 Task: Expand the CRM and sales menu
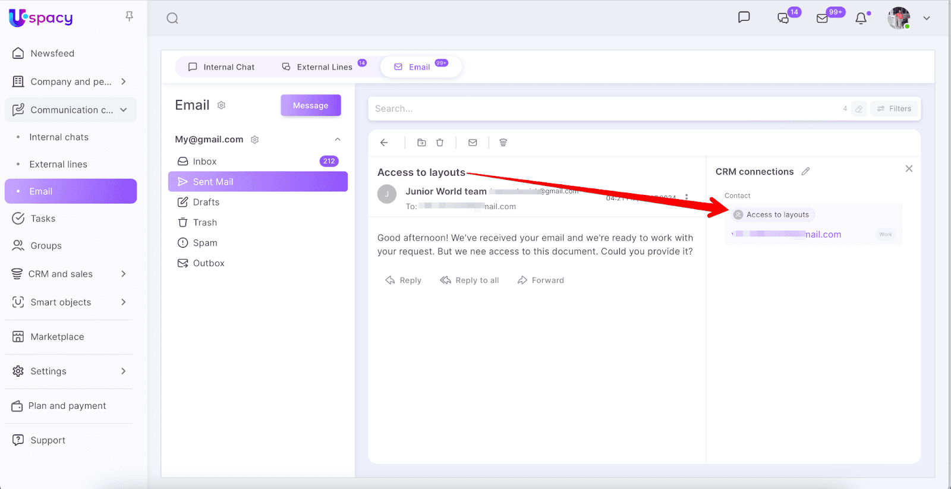(123, 274)
